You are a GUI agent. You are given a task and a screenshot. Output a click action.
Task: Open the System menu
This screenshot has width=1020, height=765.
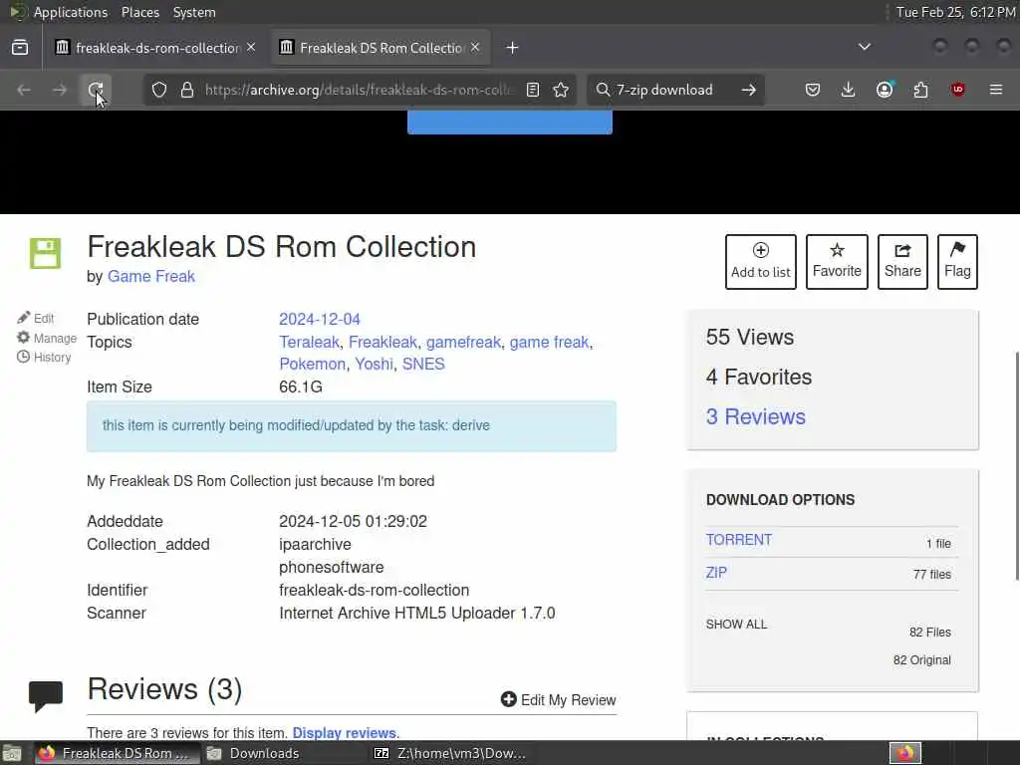coord(194,12)
